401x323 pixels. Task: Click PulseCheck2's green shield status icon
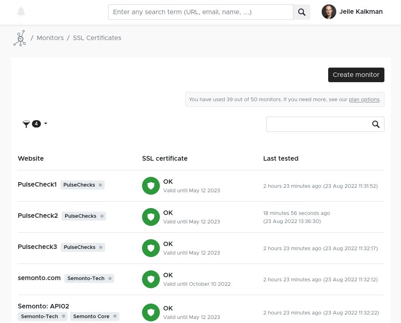click(x=151, y=217)
